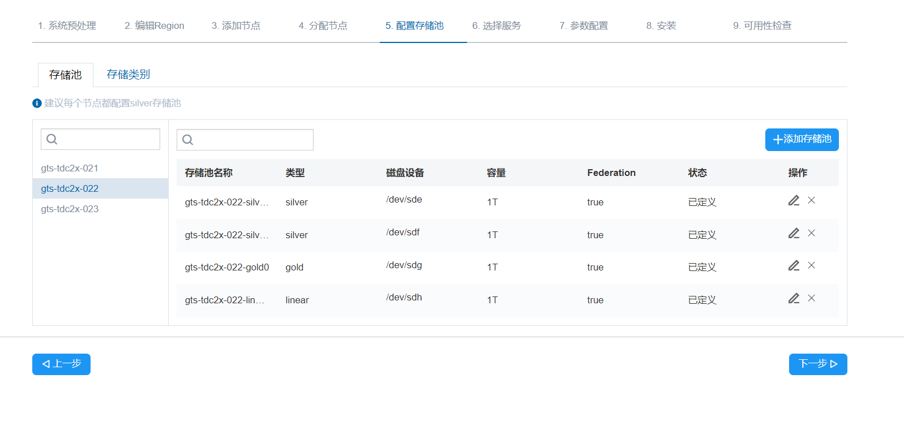Switch to the 存储类别 tab

click(128, 74)
